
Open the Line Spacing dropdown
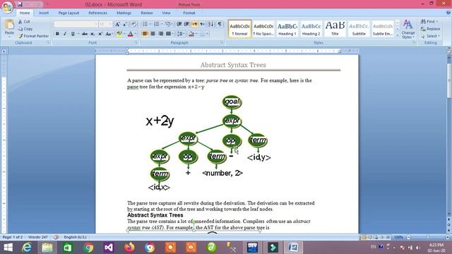tap(182, 34)
